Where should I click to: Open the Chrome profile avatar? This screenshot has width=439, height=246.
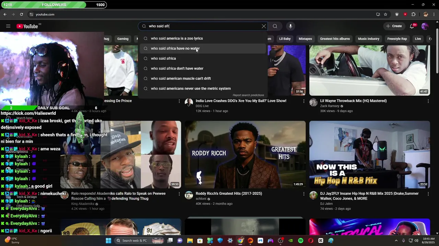tap(426, 14)
